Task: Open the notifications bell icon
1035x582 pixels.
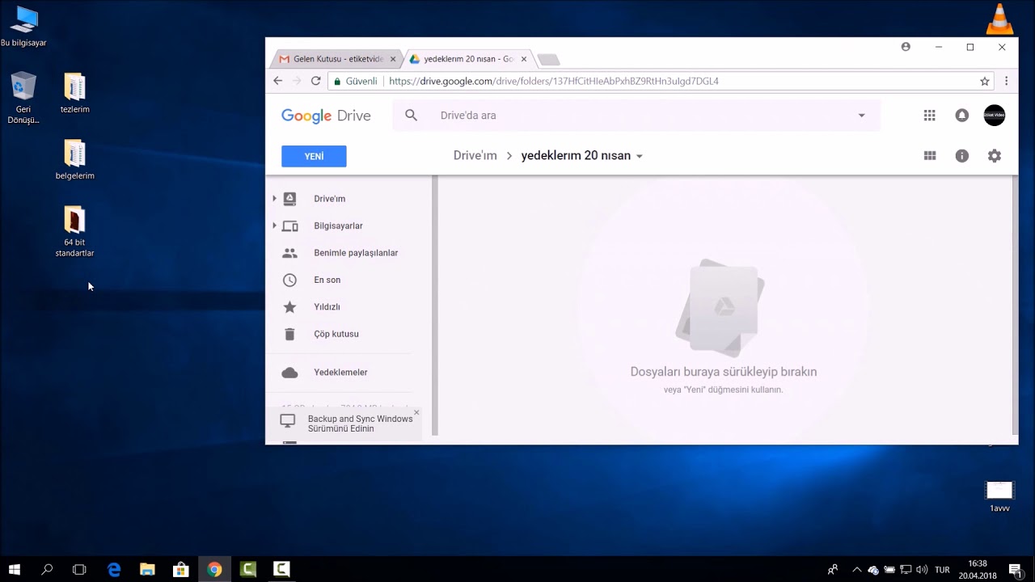Action: [x=961, y=116]
